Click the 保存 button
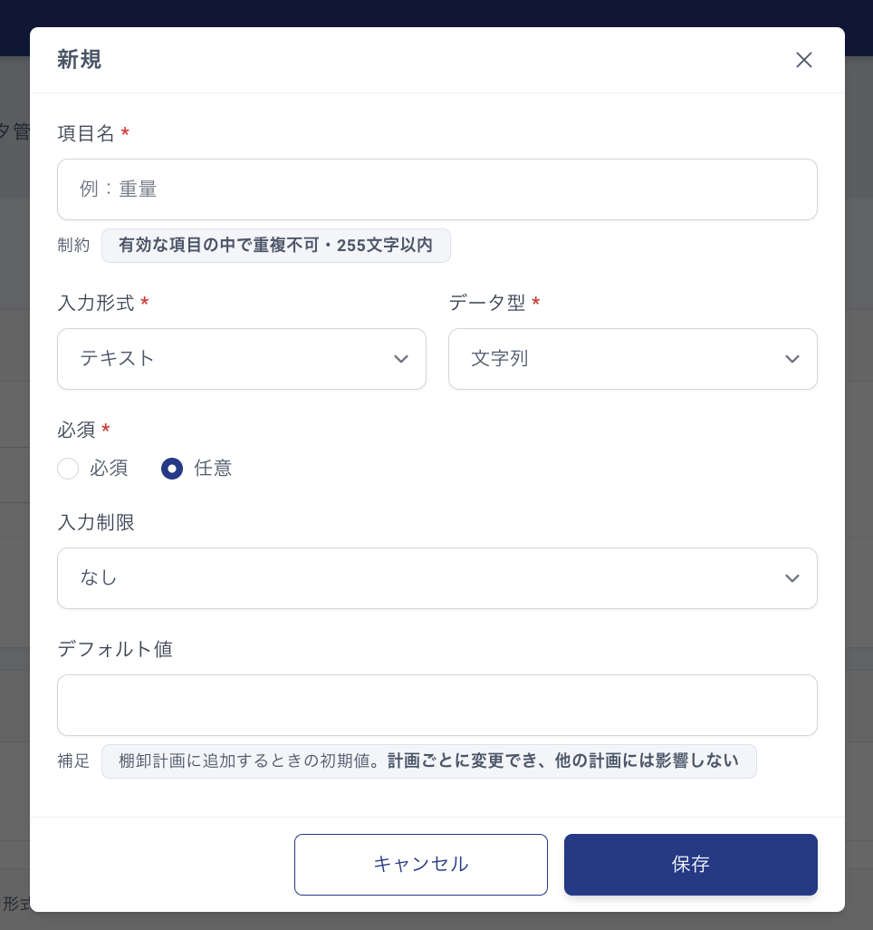This screenshot has width=873, height=930. click(x=691, y=865)
